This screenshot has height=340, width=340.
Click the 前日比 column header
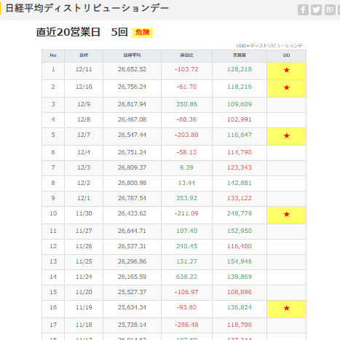[186, 55]
